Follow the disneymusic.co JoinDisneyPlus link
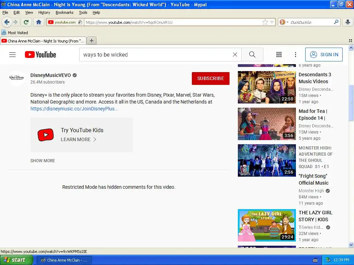 (74, 109)
